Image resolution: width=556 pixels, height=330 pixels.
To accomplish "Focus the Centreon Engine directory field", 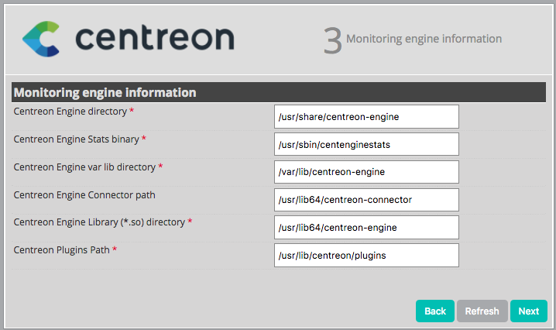I will [366, 117].
